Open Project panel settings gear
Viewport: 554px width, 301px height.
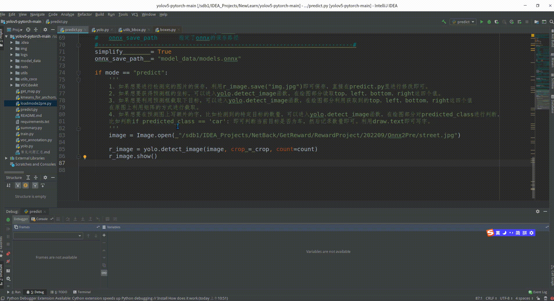point(45,30)
